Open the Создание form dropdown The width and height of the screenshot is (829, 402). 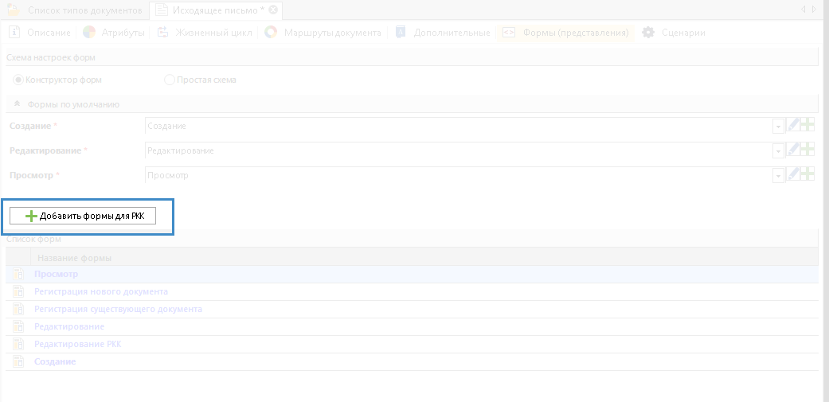click(x=777, y=127)
